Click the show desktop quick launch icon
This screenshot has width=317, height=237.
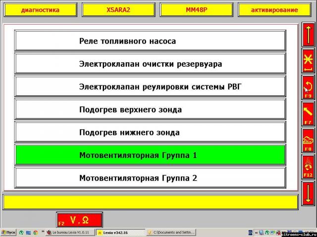click(28, 233)
